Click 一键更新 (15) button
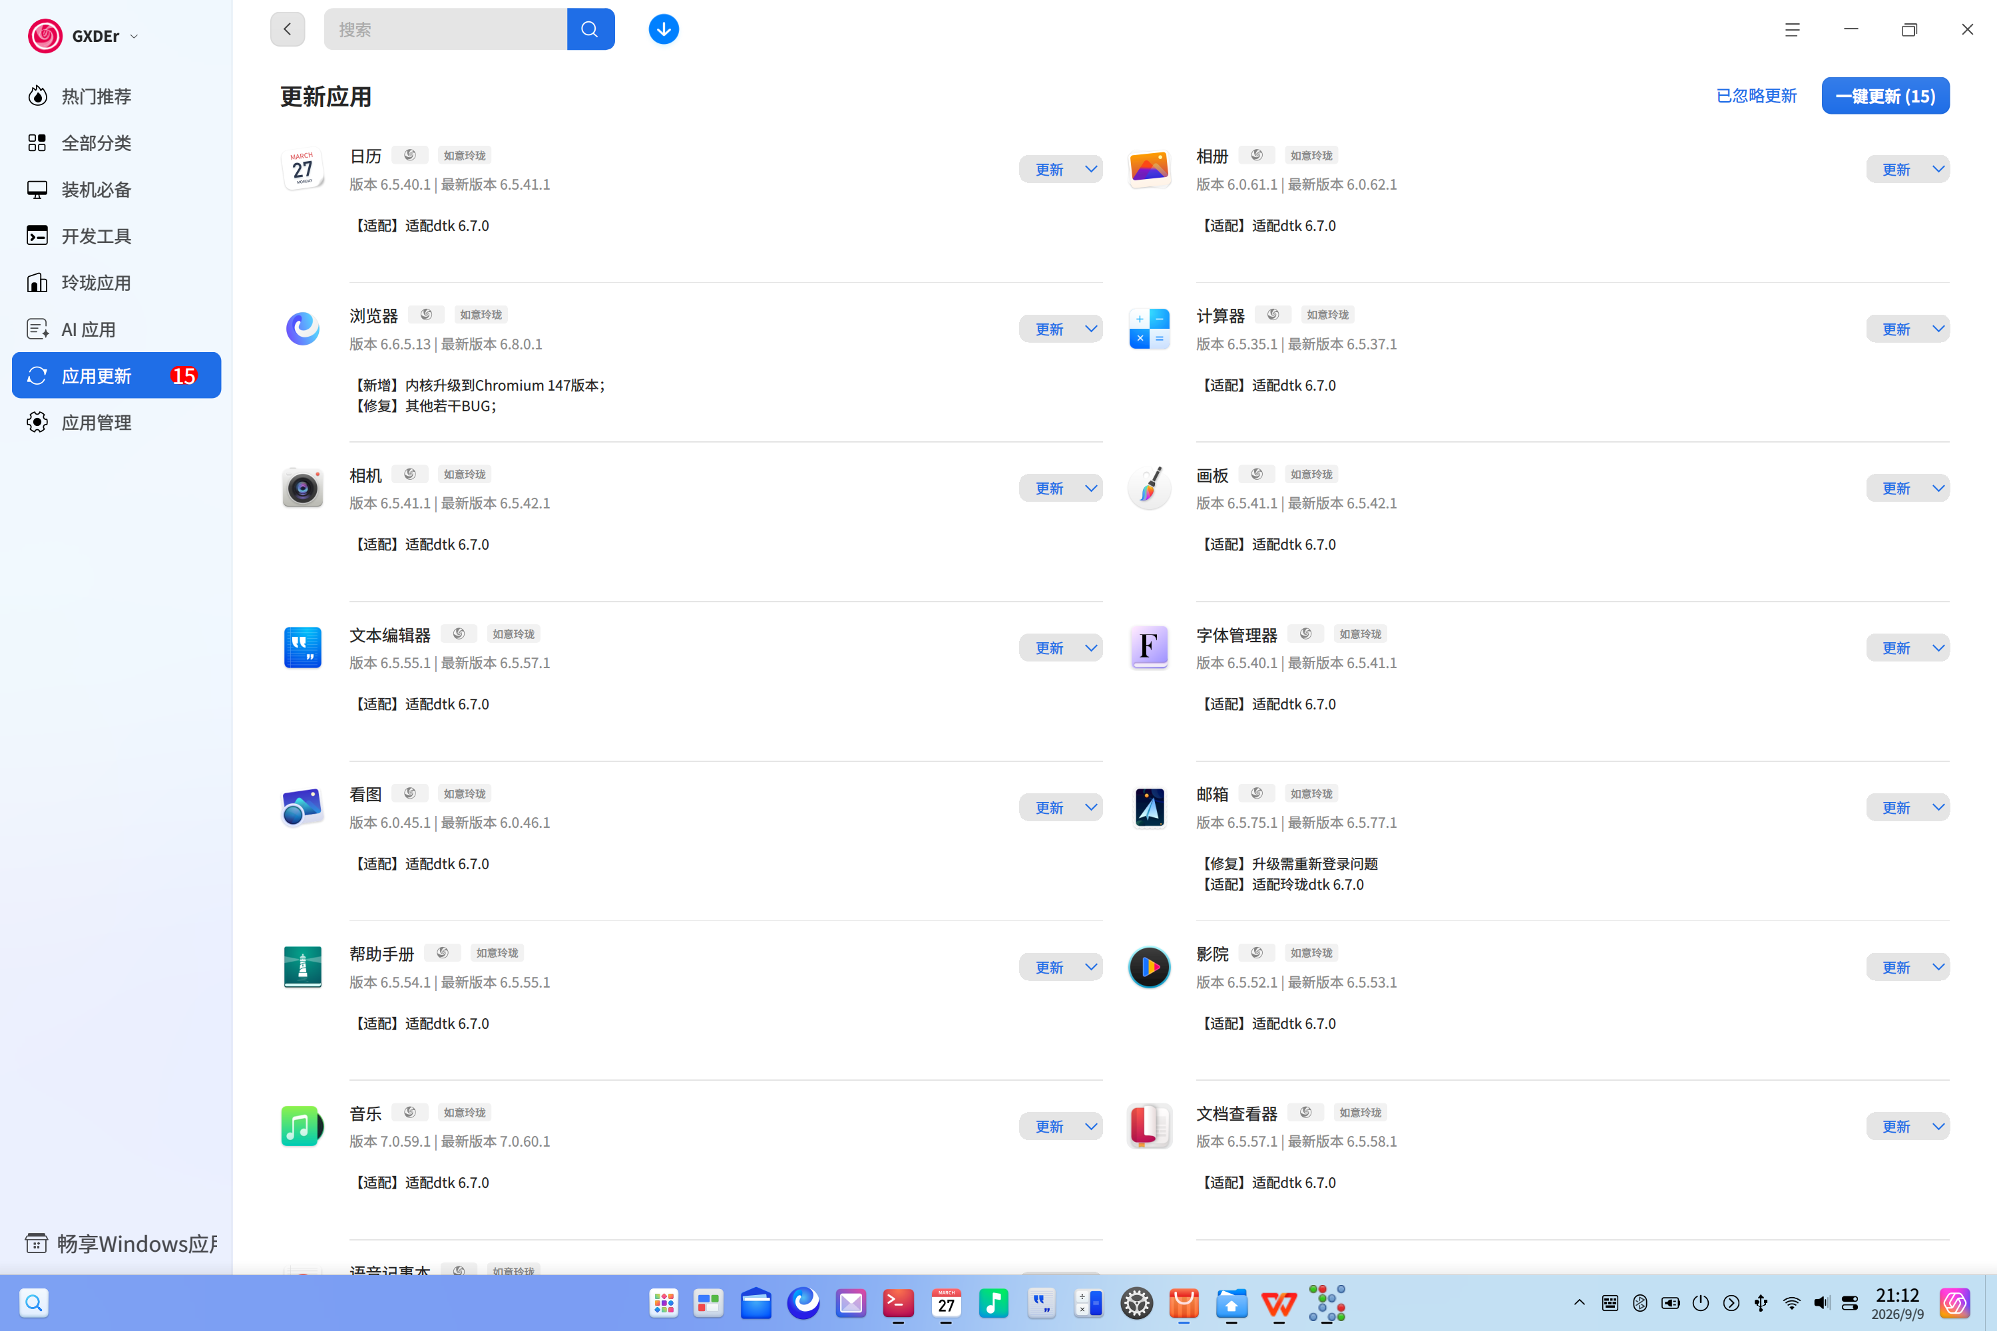Screen dimensions: 1997x1331 1885,96
